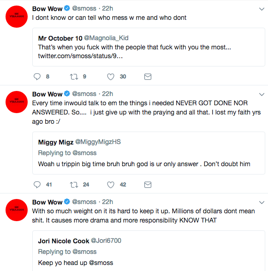Open dropdown caret on 'Millions of dollars' tweet
The width and height of the screenshot is (268, 271).
(x=262, y=202)
